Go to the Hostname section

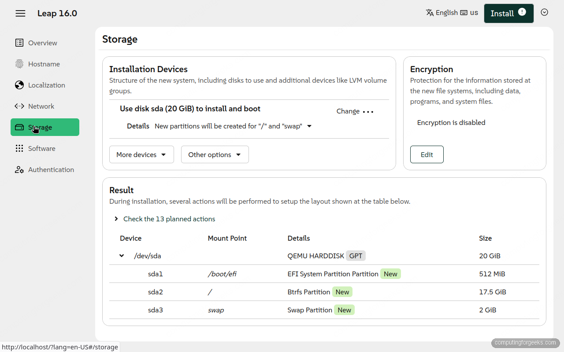44,64
